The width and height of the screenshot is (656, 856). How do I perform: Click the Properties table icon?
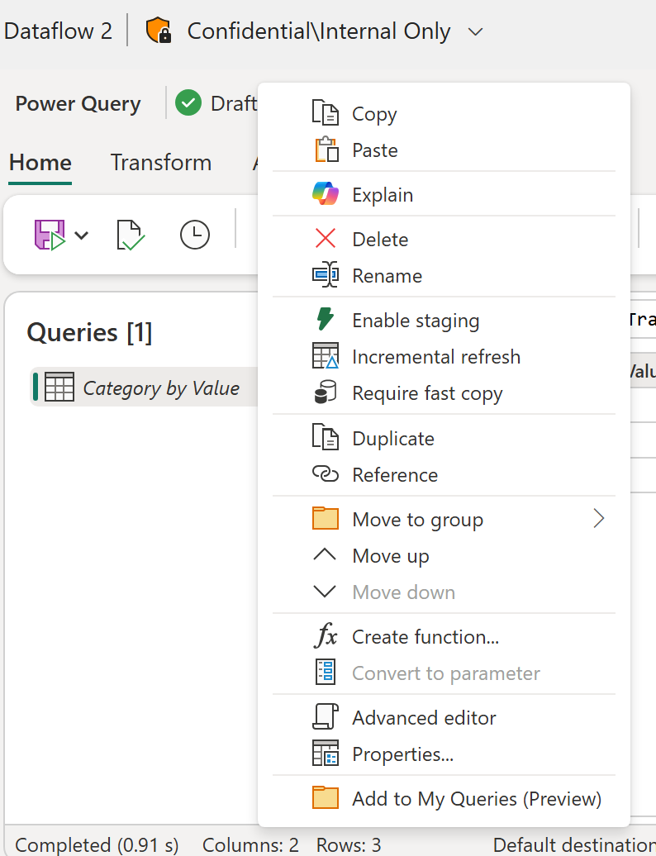pos(326,754)
